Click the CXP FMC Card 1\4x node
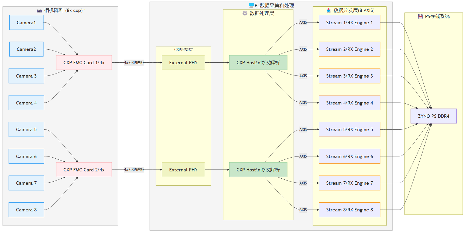This screenshot has height=233, width=469. pyautogui.click(x=84, y=63)
